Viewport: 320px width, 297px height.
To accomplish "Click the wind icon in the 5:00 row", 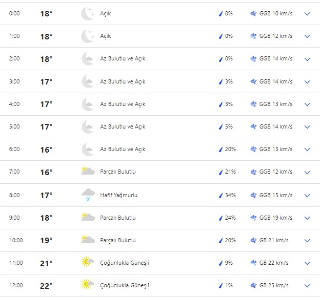I will point(253,126).
